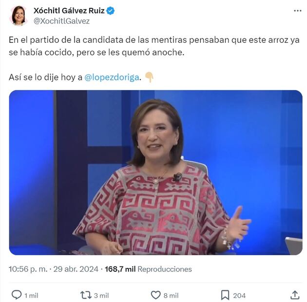Play the embedded interview video
Screen dimensions: 307x302
(x=155, y=172)
